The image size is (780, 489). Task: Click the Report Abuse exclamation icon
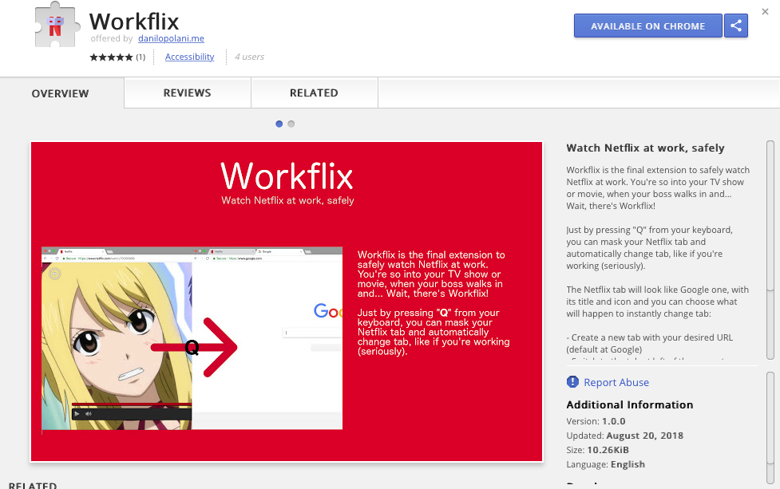(x=572, y=381)
